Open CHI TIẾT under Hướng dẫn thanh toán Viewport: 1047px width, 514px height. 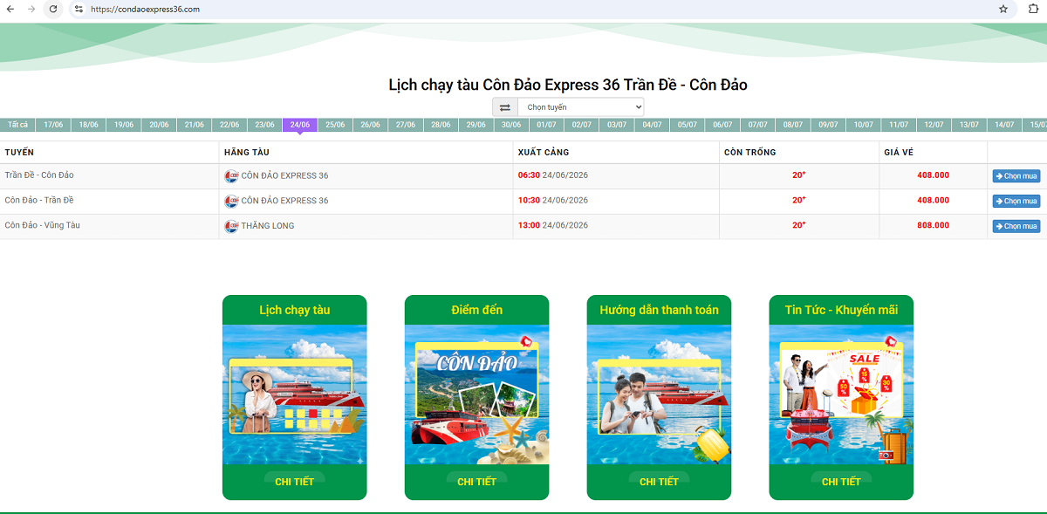(659, 482)
